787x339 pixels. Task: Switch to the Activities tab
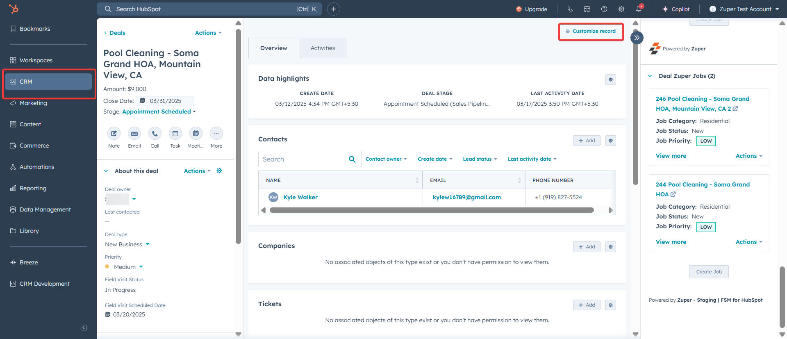323,48
